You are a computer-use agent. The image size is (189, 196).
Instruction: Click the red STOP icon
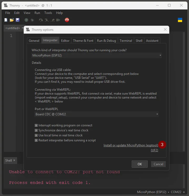pos(67,20)
